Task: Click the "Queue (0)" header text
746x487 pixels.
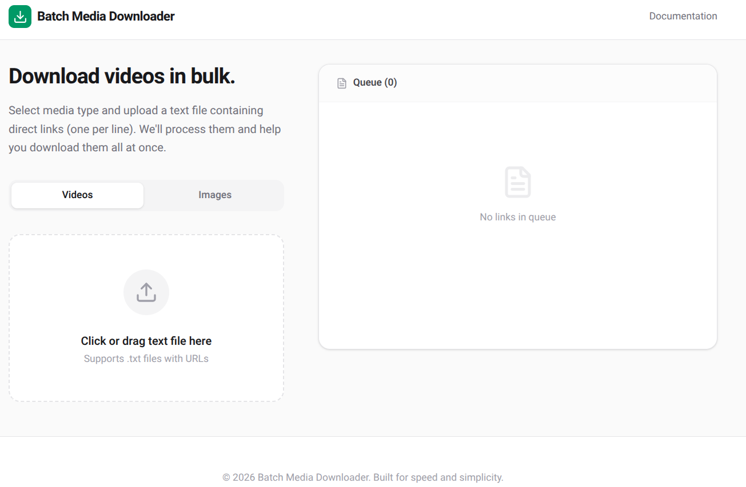Action: coord(375,83)
